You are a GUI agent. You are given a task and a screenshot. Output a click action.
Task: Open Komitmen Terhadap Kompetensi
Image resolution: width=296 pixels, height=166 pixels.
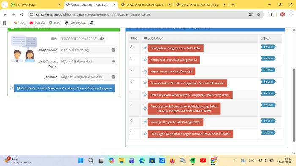[x=173, y=60]
